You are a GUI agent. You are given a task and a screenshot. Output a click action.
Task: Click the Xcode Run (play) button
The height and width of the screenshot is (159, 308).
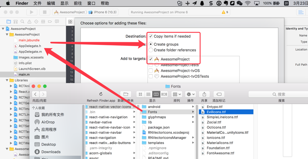32,12
